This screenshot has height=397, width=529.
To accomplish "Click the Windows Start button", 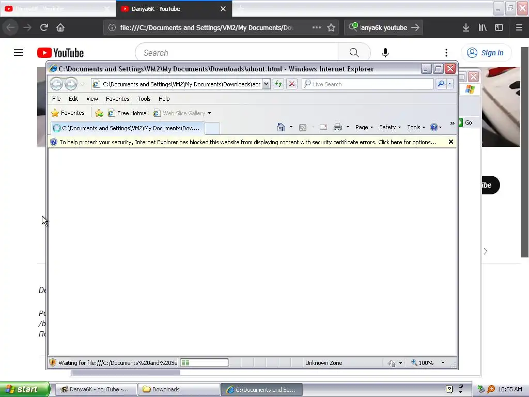I will pos(24,389).
